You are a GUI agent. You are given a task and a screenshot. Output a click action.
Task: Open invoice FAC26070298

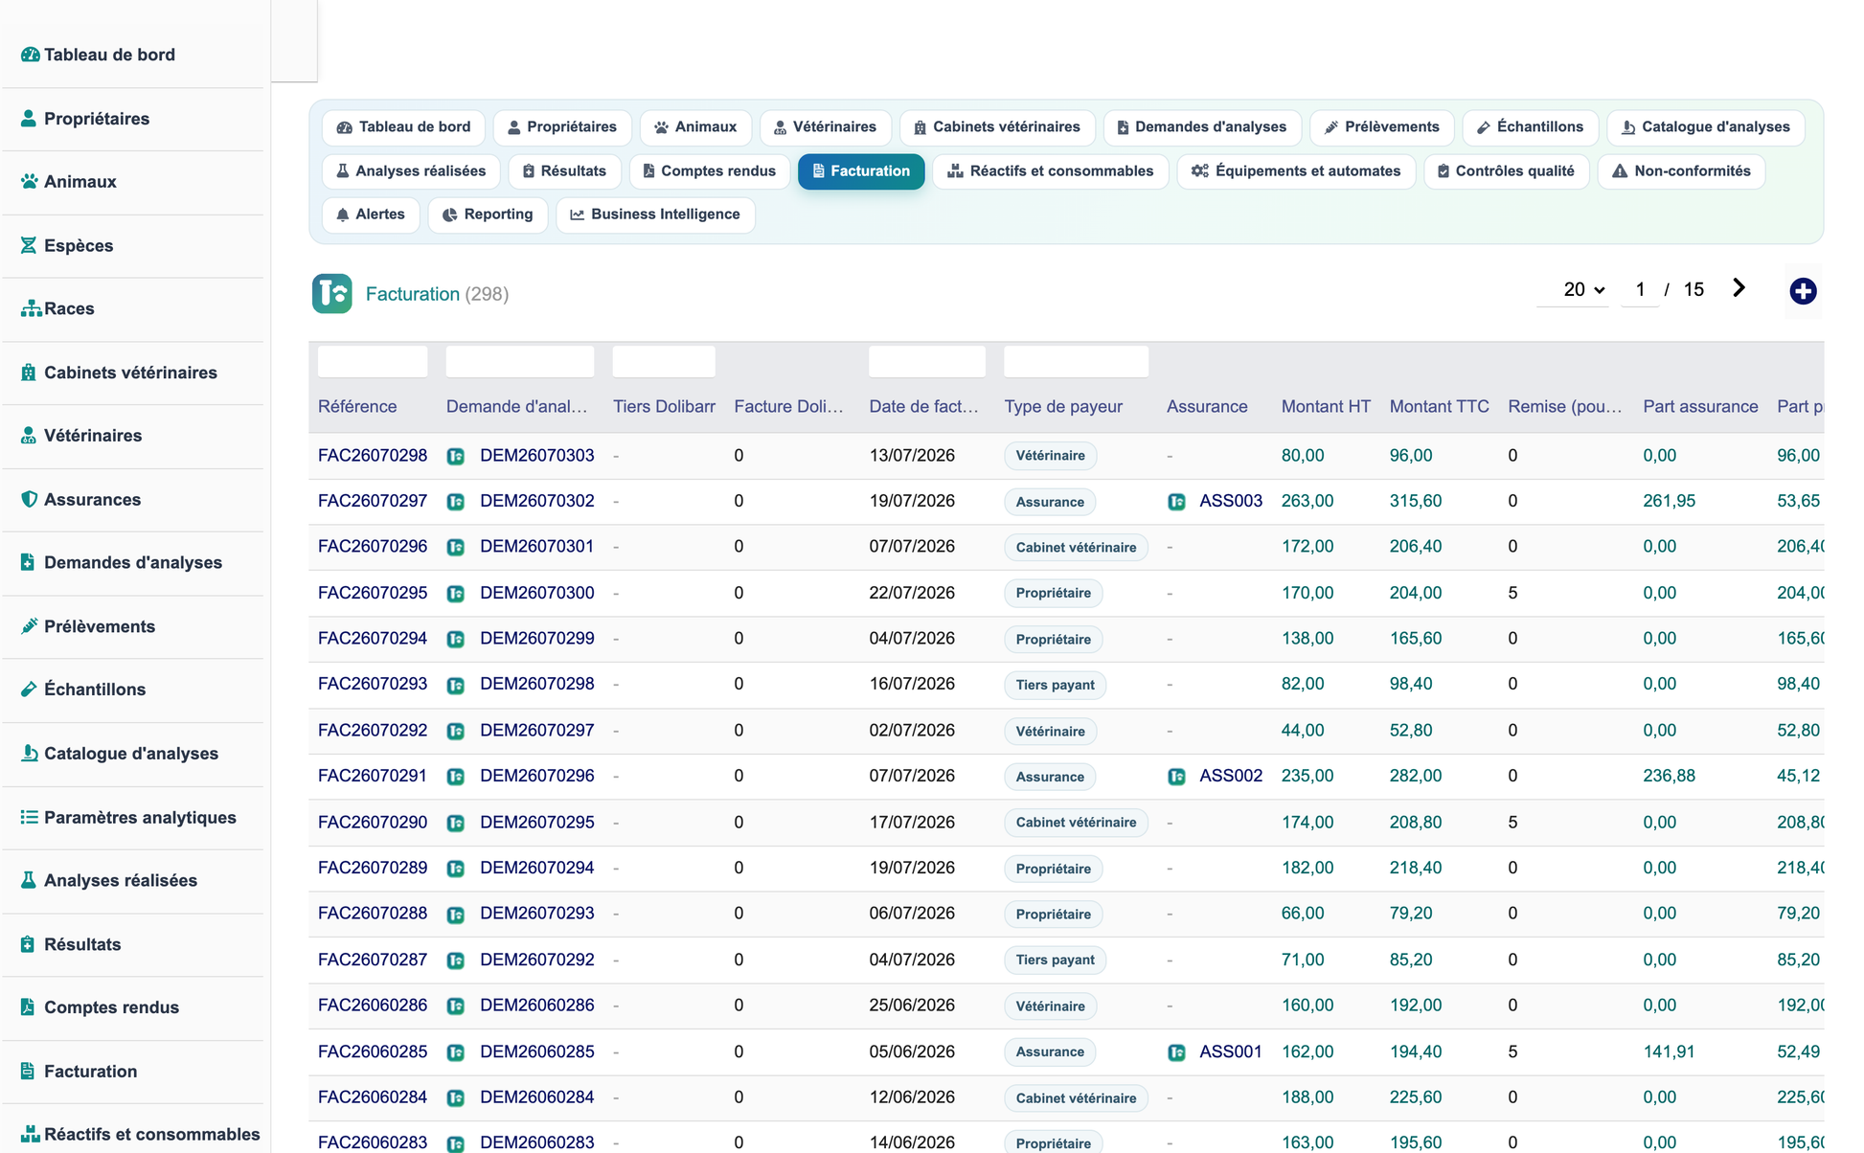(373, 456)
